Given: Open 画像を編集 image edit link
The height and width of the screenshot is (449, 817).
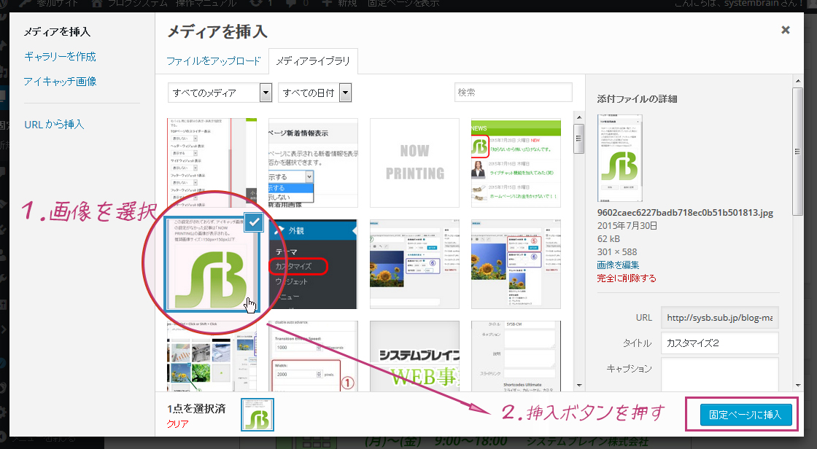Looking at the screenshot, I should pos(618,265).
